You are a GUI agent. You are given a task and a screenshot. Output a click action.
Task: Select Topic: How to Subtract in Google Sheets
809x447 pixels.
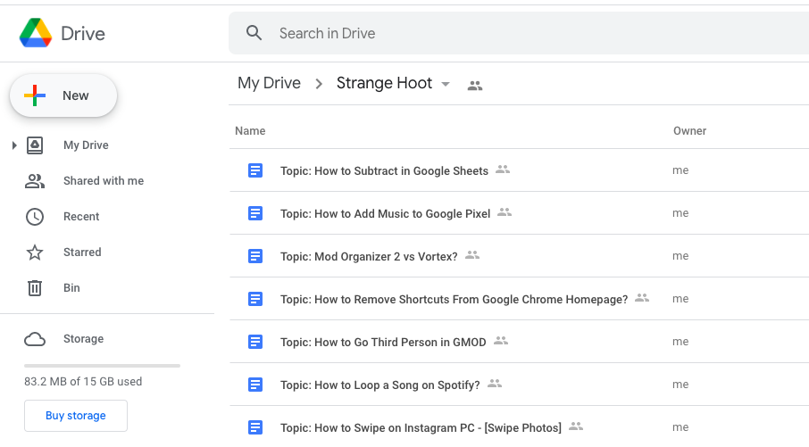click(x=384, y=170)
